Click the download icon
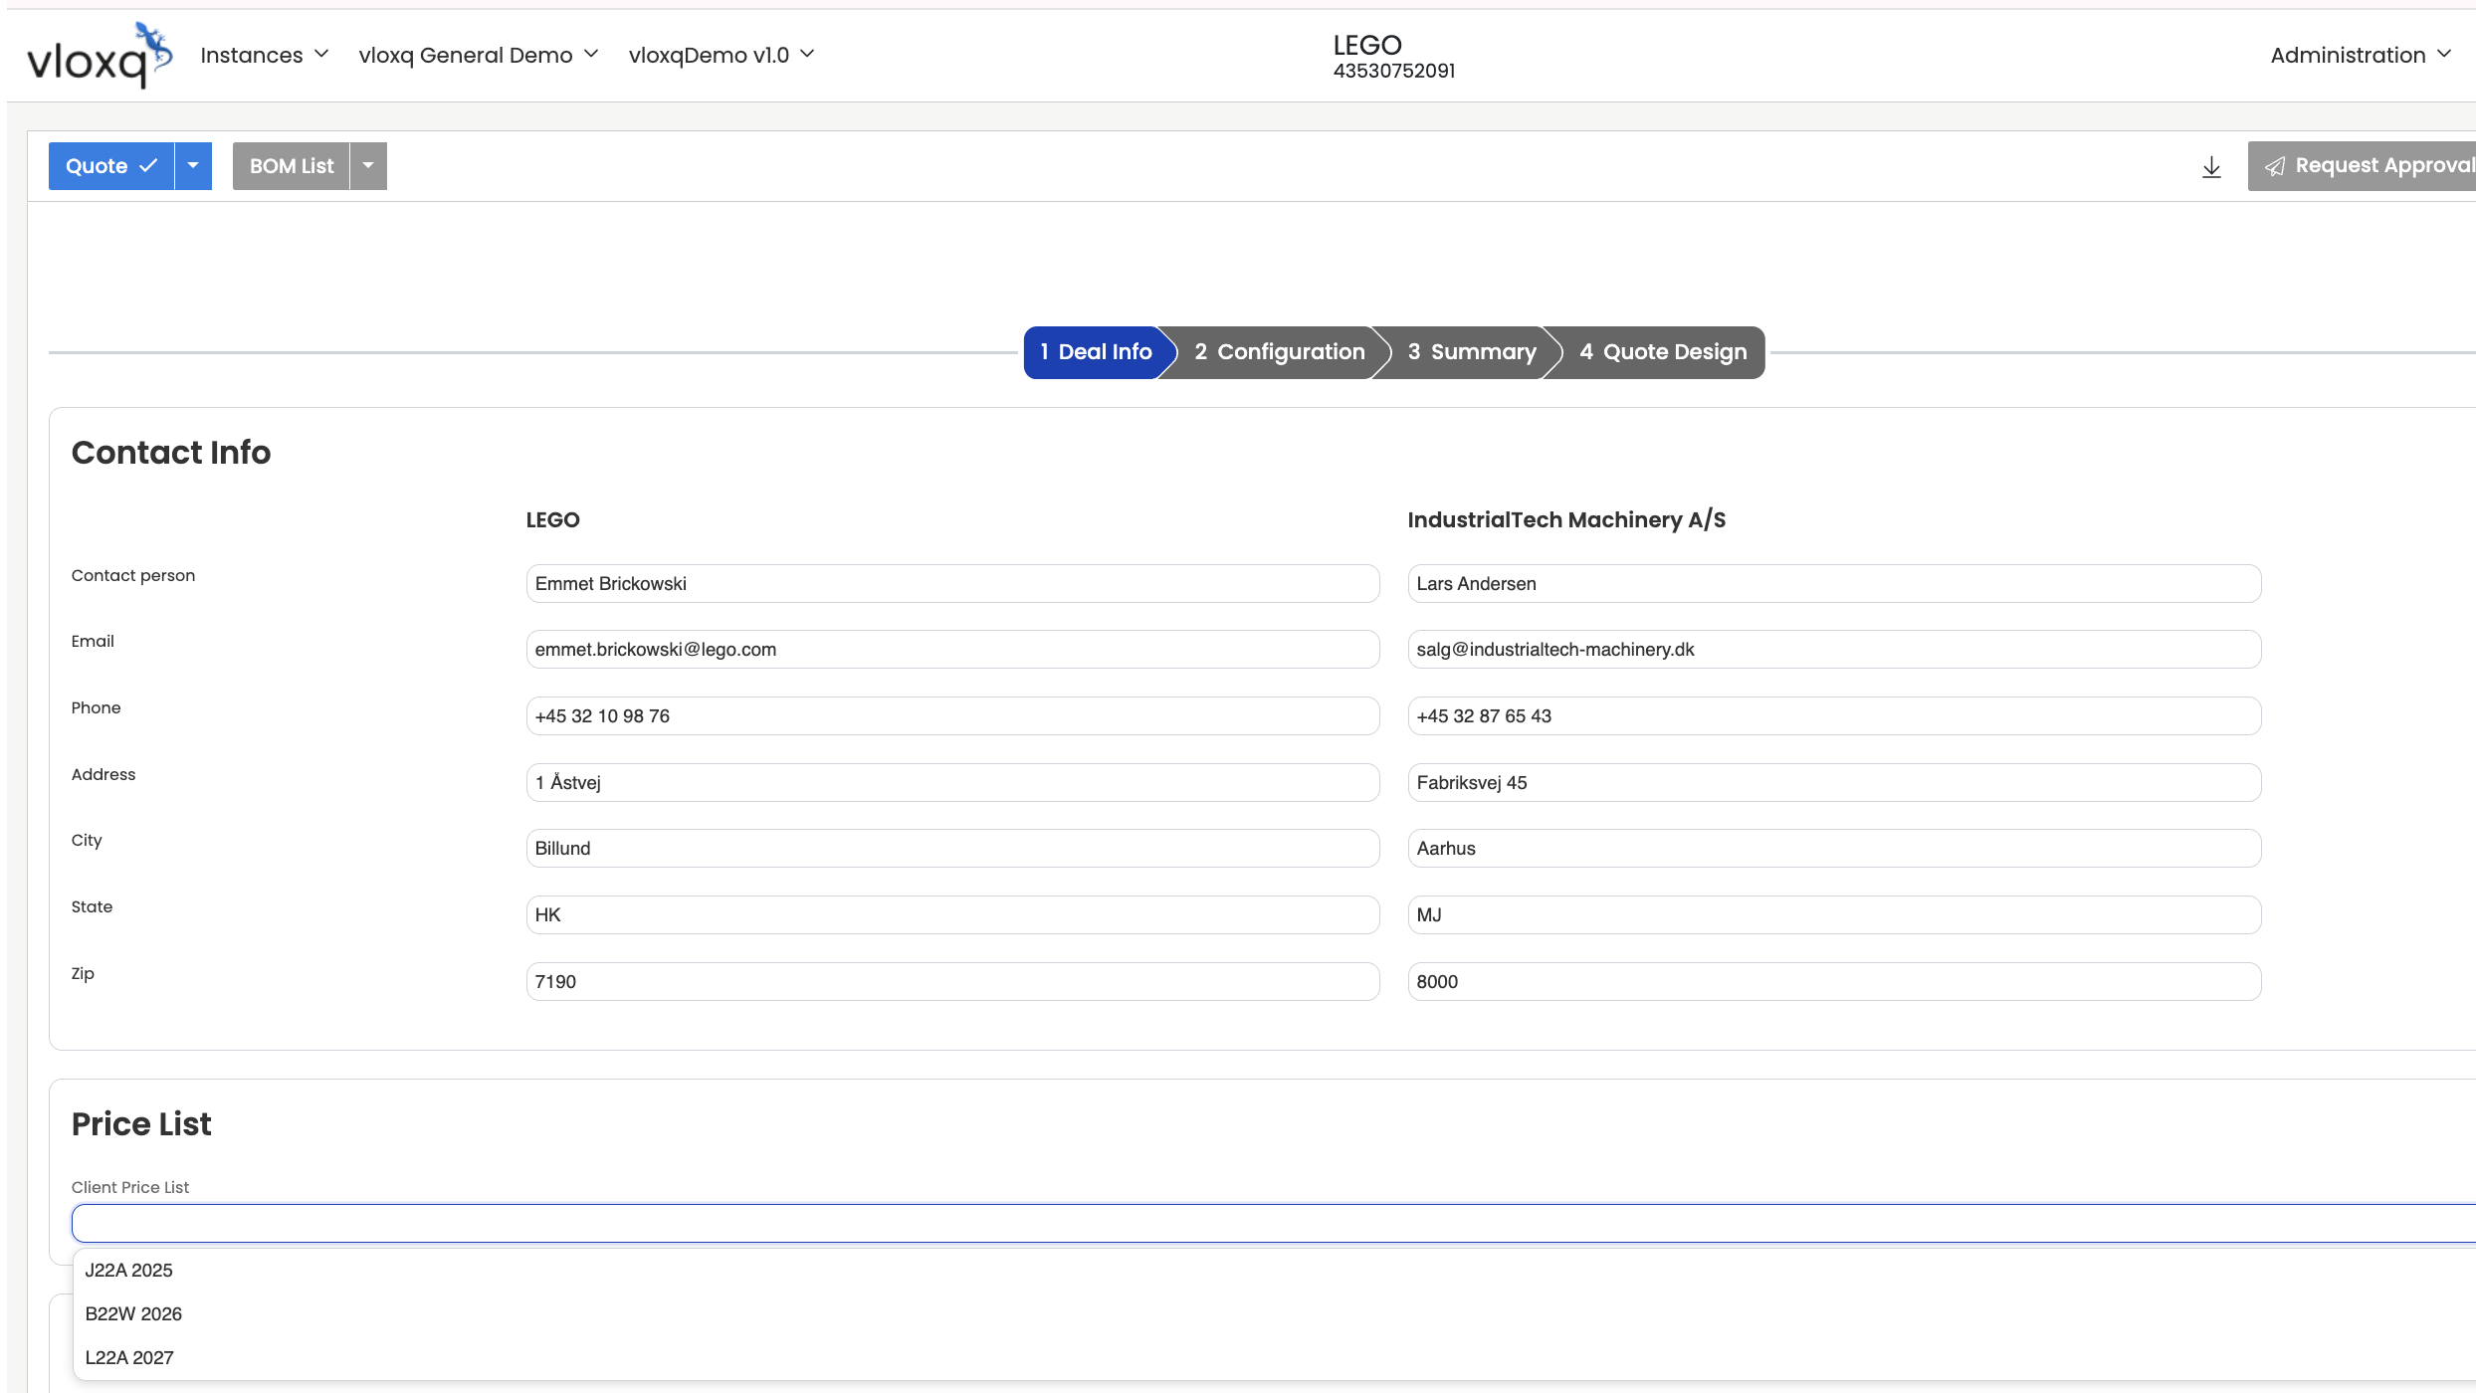This screenshot has width=2476, height=1393. (2211, 167)
